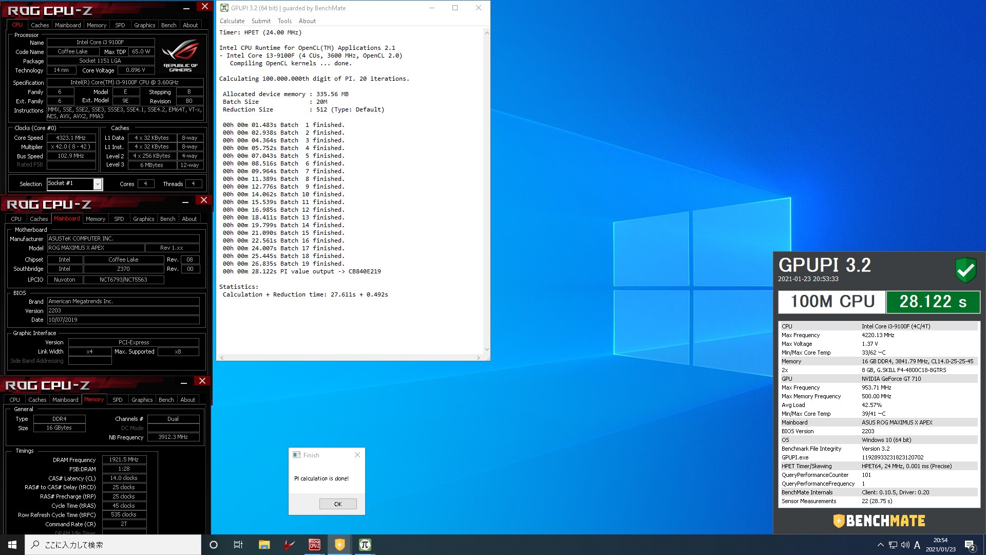
Task: Click OK in the Finish dialog
Action: pos(338,504)
